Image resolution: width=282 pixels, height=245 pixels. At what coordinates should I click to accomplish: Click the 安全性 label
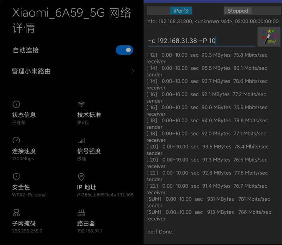pyautogui.click(x=21, y=187)
